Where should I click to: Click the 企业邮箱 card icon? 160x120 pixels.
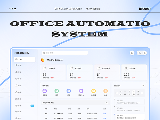pos(126,68)
